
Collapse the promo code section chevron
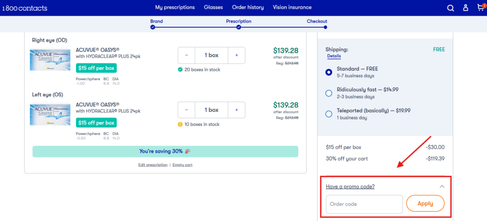(x=442, y=187)
